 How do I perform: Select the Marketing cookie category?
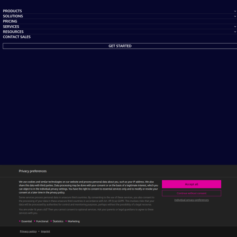click(x=73, y=221)
